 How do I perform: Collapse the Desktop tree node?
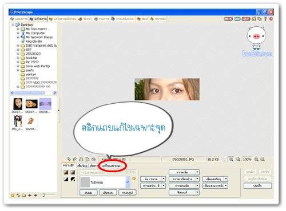point(13,25)
